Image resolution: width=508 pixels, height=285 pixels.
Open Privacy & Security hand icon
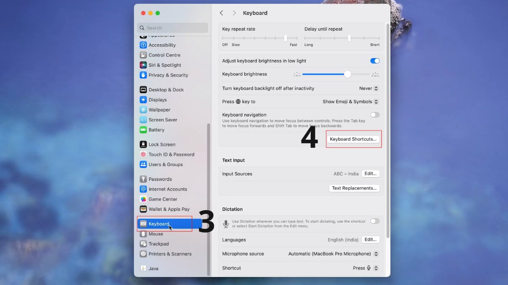pos(143,75)
